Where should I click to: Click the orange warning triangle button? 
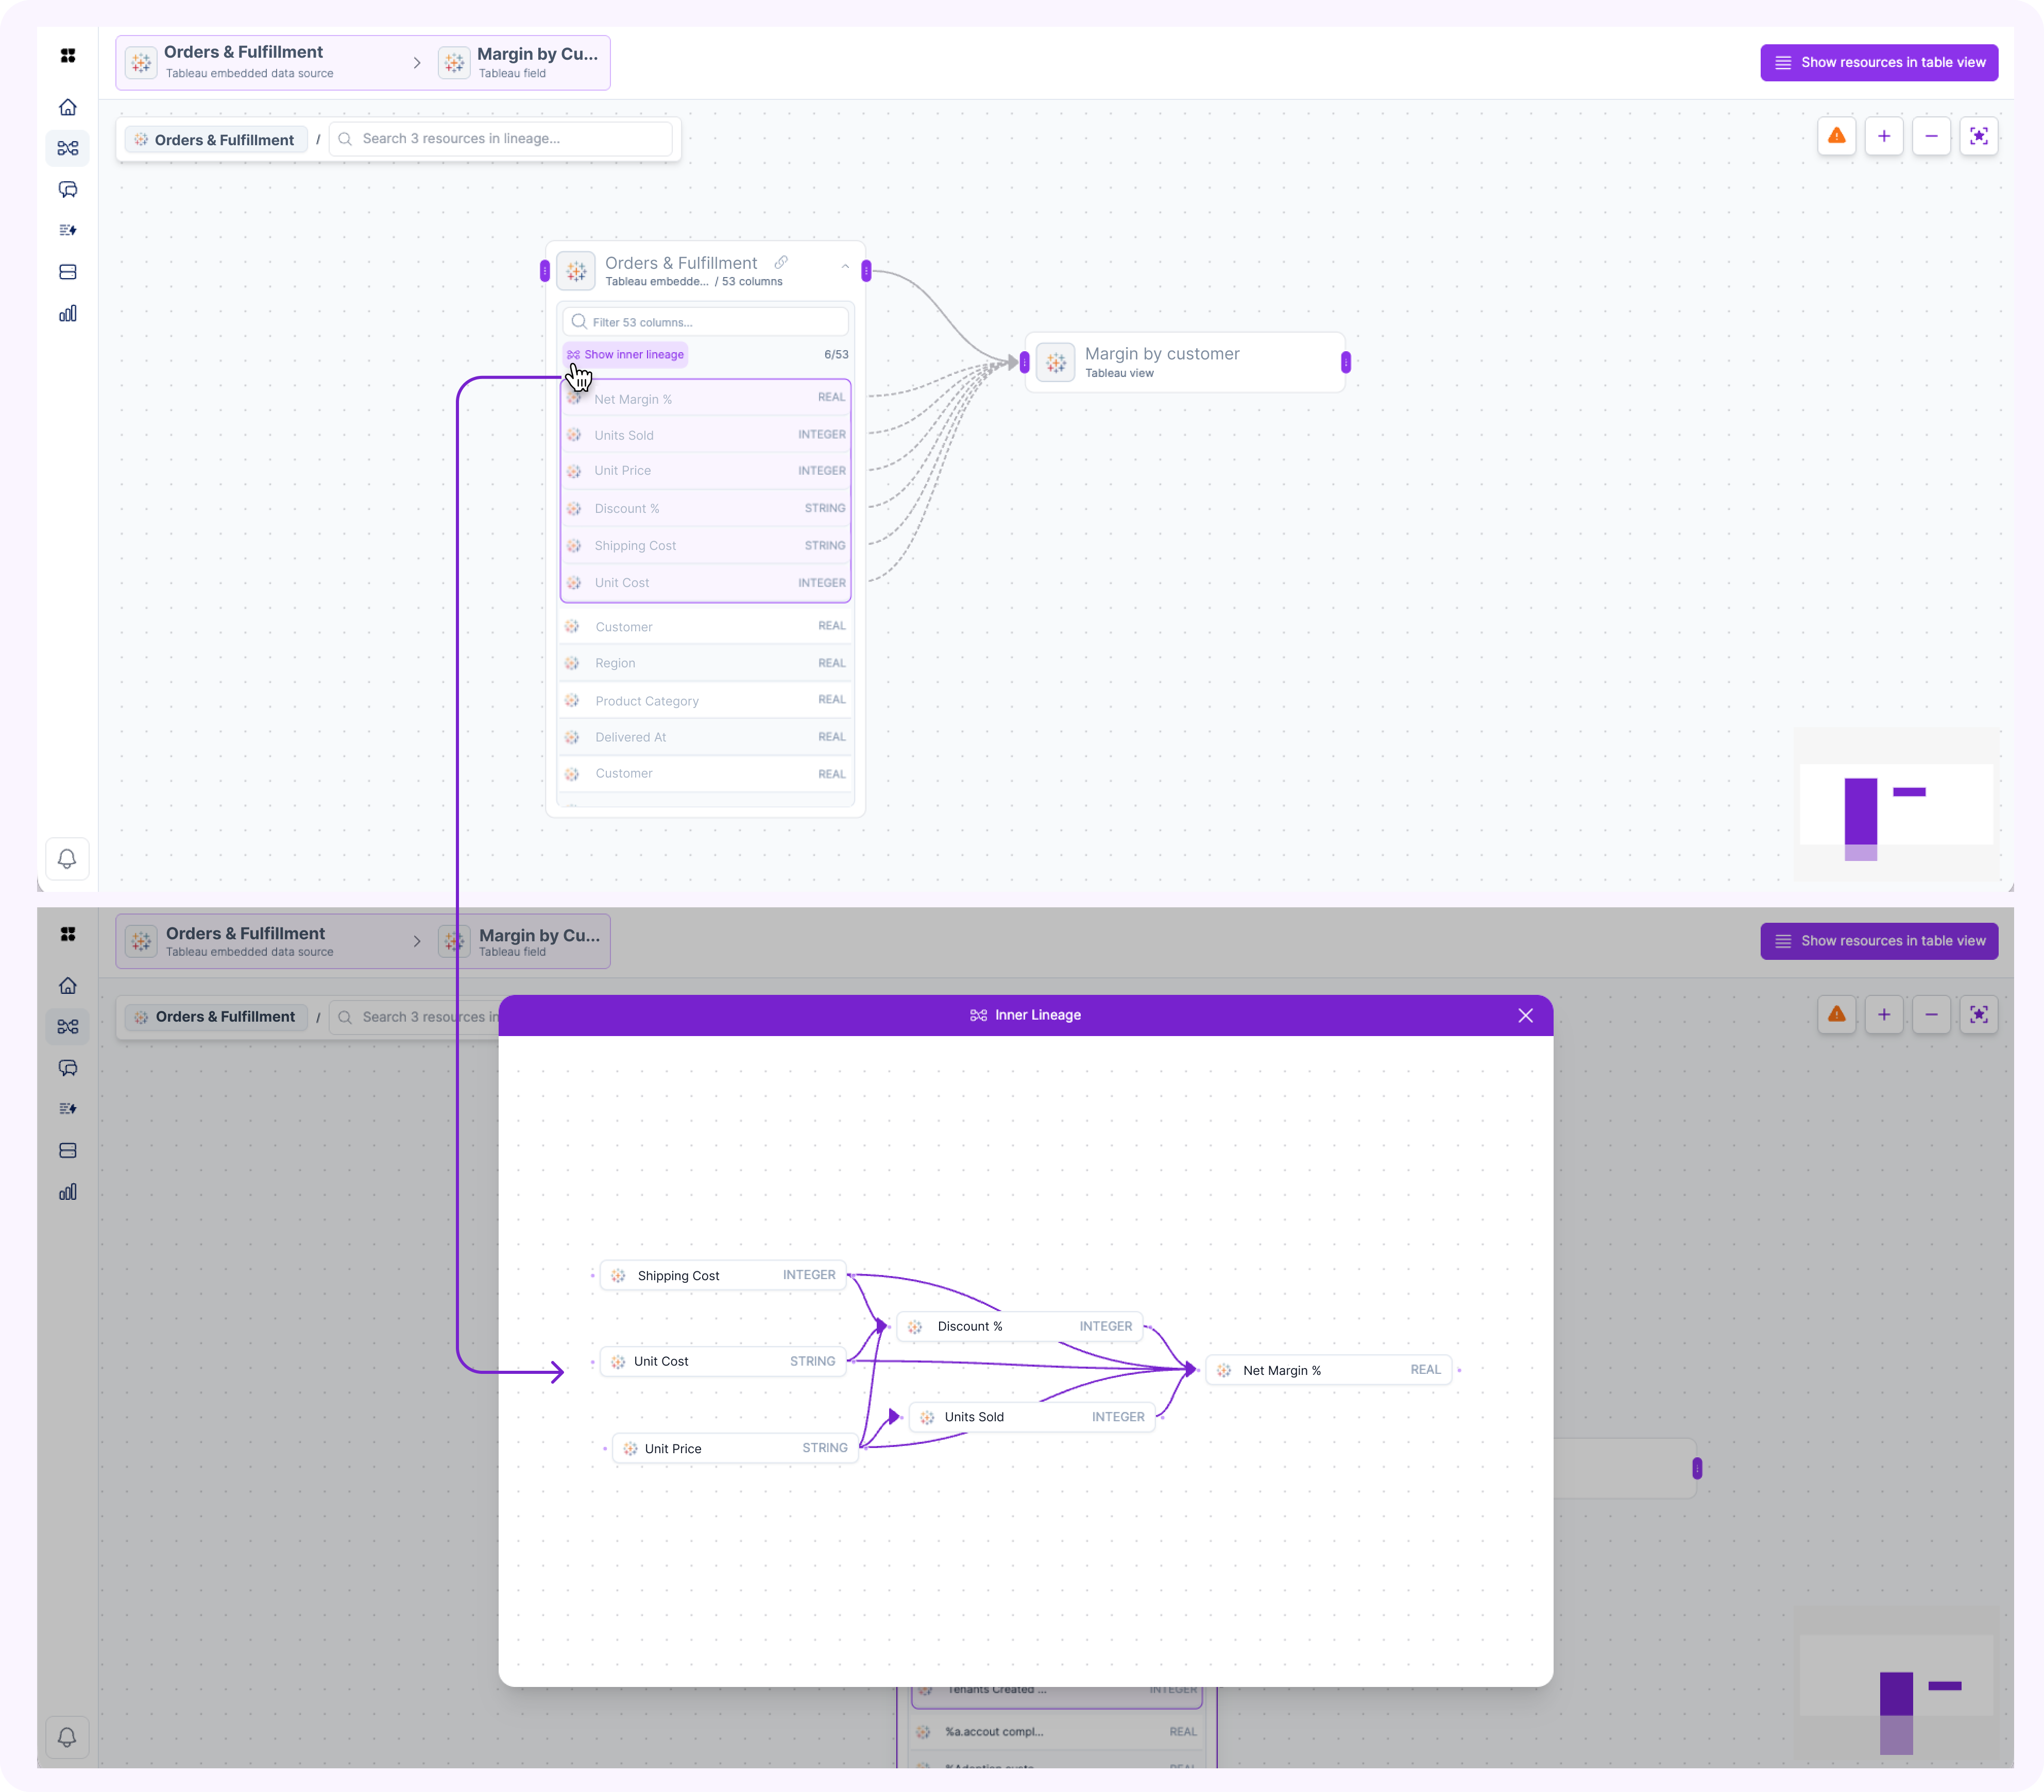tap(1836, 136)
